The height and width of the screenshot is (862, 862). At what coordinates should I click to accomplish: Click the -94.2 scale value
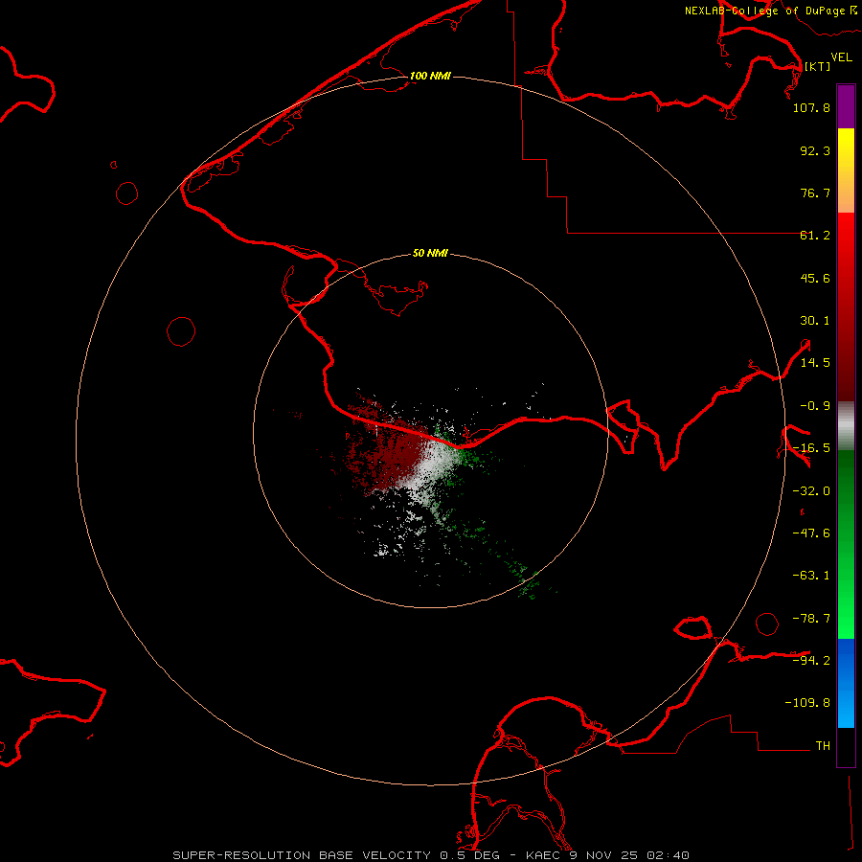click(811, 660)
